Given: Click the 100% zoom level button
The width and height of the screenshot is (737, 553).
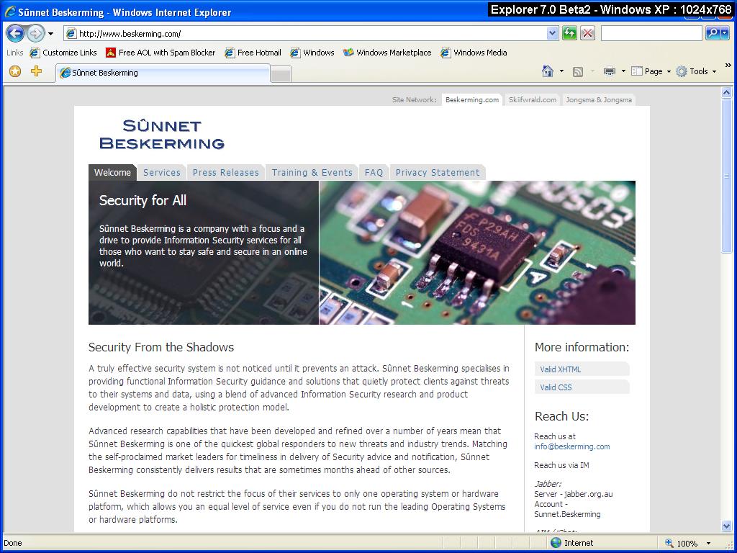Looking at the screenshot, I should [x=682, y=543].
